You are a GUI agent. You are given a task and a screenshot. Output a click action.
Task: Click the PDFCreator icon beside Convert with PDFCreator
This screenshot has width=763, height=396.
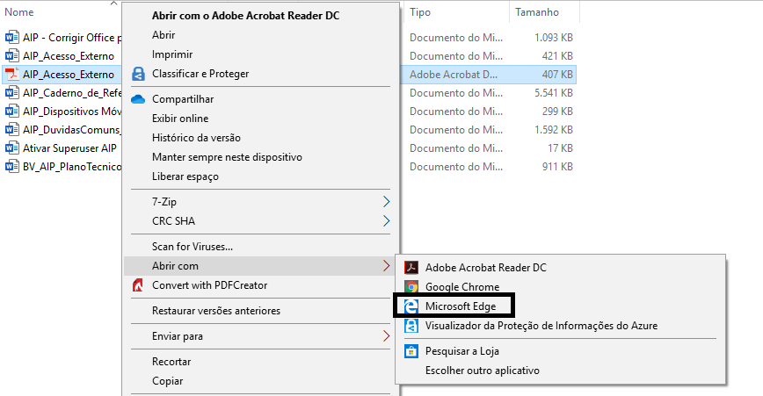coord(138,285)
